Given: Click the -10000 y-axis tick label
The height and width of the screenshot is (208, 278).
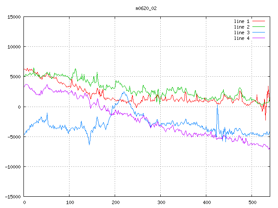Looking at the screenshot, I should tap(13, 166).
